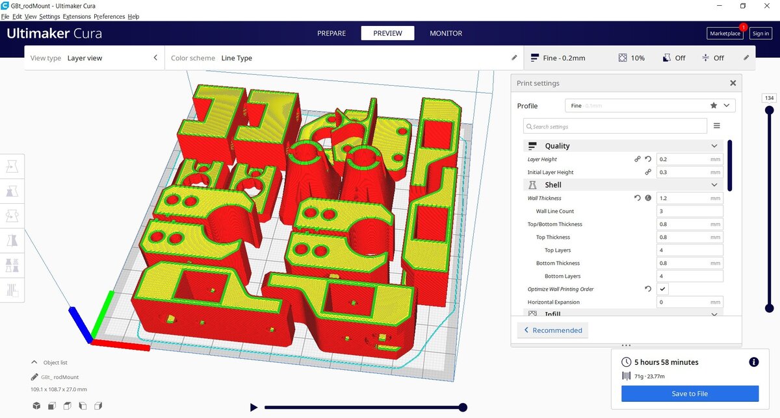Click the infill 10% icon

(623, 58)
